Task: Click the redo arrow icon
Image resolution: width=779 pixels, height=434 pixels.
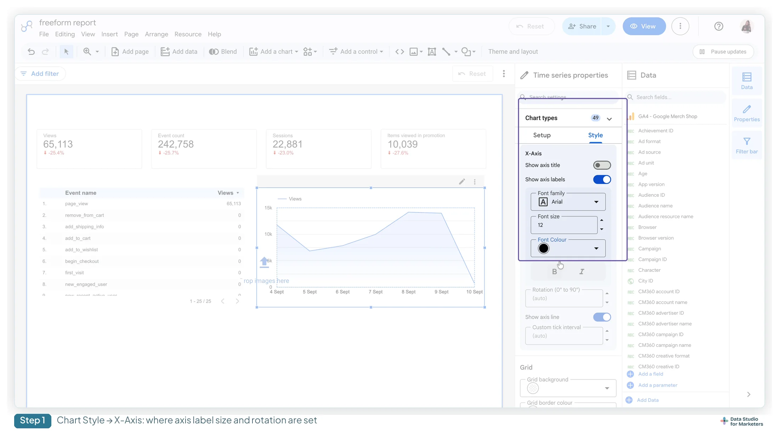Action: pos(45,52)
